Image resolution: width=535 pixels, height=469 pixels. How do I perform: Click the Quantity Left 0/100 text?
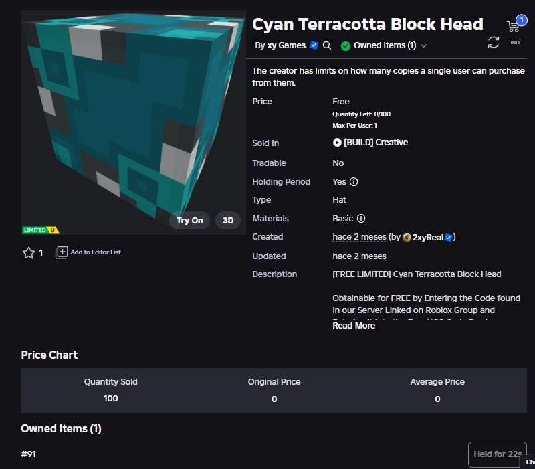(x=361, y=114)
